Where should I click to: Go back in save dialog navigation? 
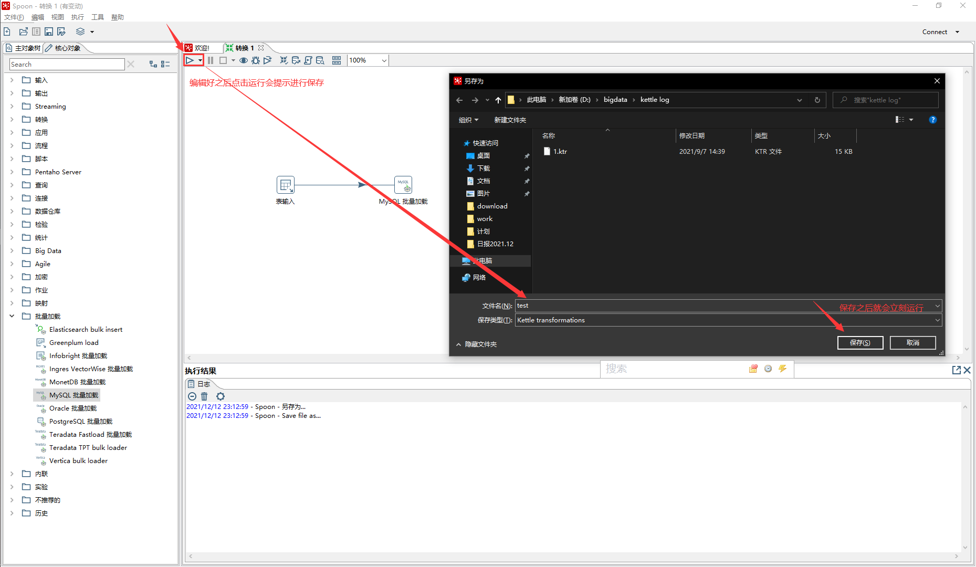click(459, 100)
